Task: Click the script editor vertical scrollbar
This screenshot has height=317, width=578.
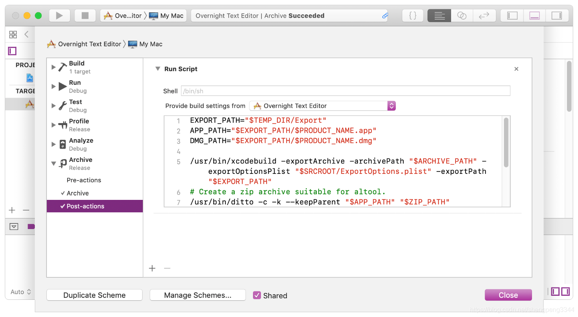Action: click(506, 142)
